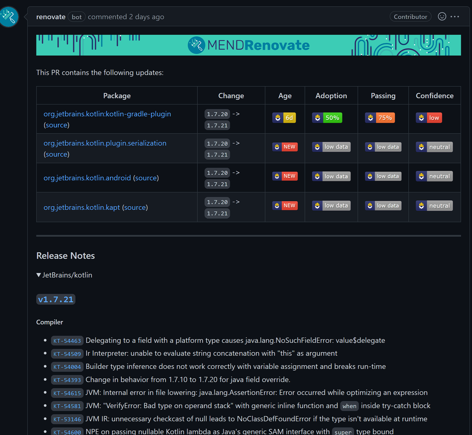The height and width of the screenshot is (435, 472).
Task: Click 1.7.20 version in kotlin-gradle-plugin row
Action: pyautogui.click(x=217, y=114)
